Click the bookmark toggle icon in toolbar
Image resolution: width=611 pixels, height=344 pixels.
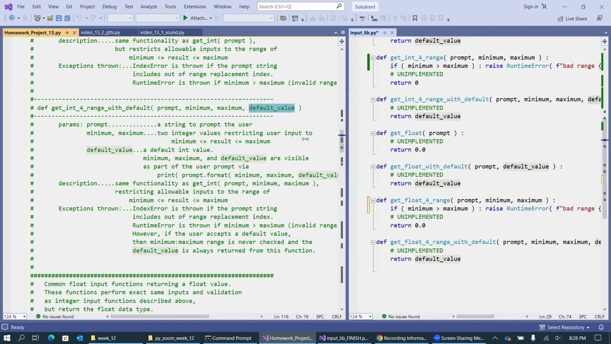(x=415, y=18)
